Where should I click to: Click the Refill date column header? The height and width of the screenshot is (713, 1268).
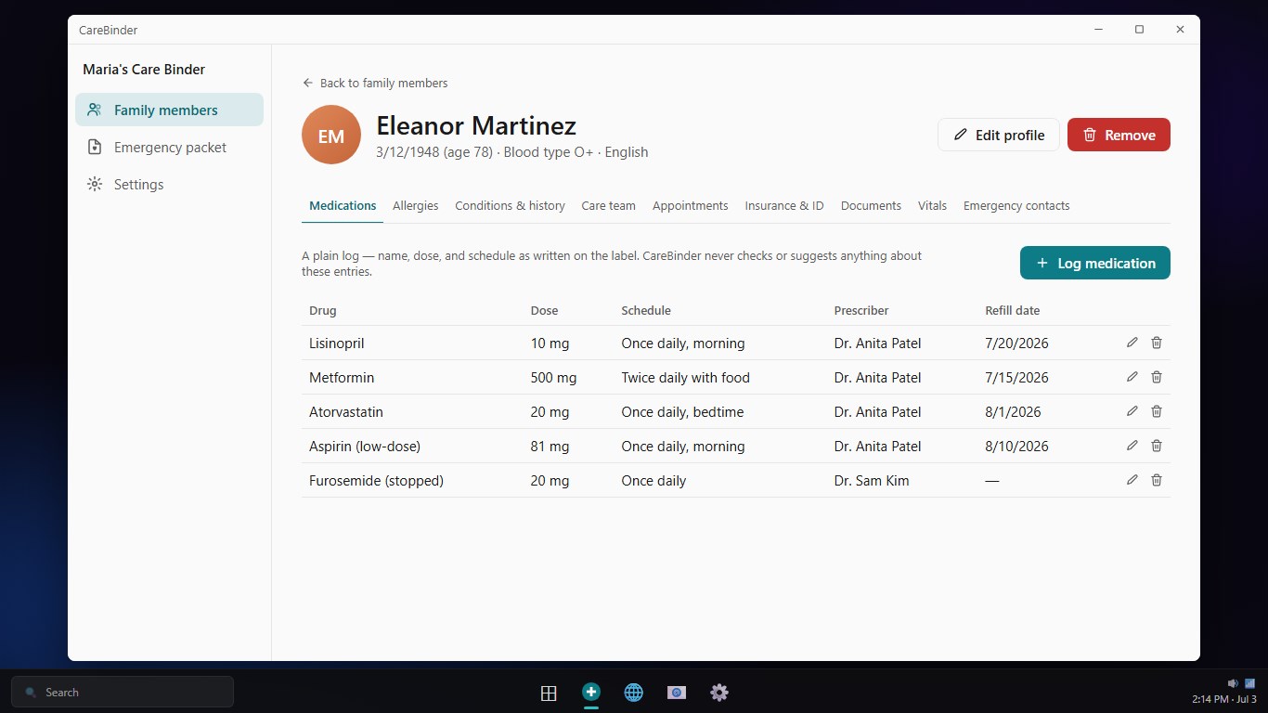(x=1013, y=310)
